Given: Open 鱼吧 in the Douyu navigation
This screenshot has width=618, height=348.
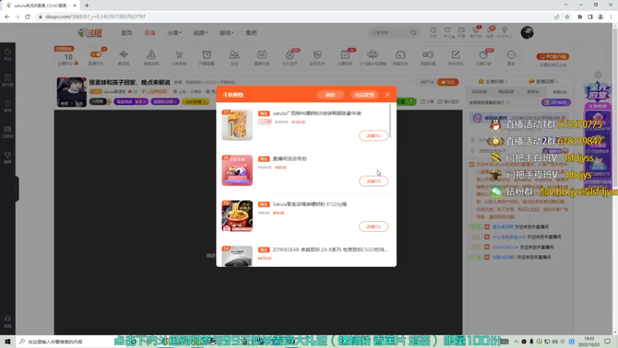Looking at the screenshot, I should (251, 32).
